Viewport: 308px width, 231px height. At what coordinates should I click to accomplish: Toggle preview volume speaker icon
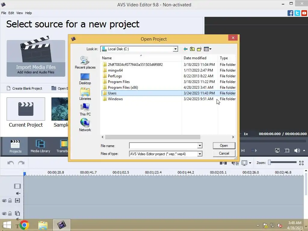[x=297, y=151]
